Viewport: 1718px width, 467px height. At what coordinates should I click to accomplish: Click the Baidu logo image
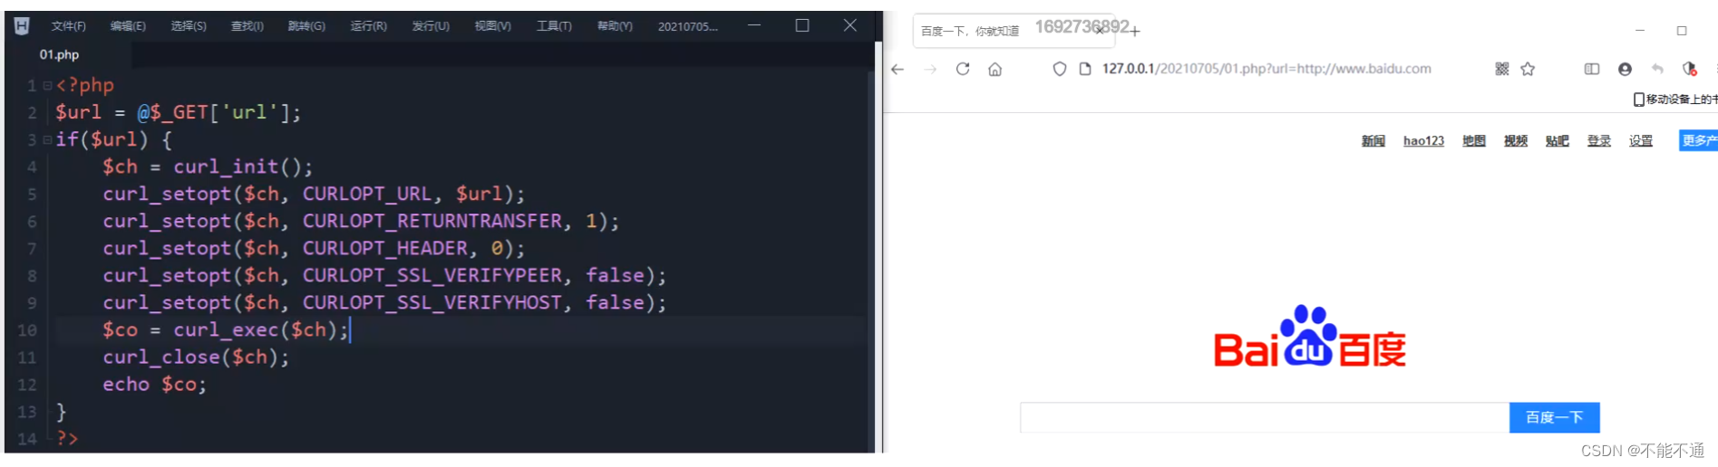[x=1310, y=337]
